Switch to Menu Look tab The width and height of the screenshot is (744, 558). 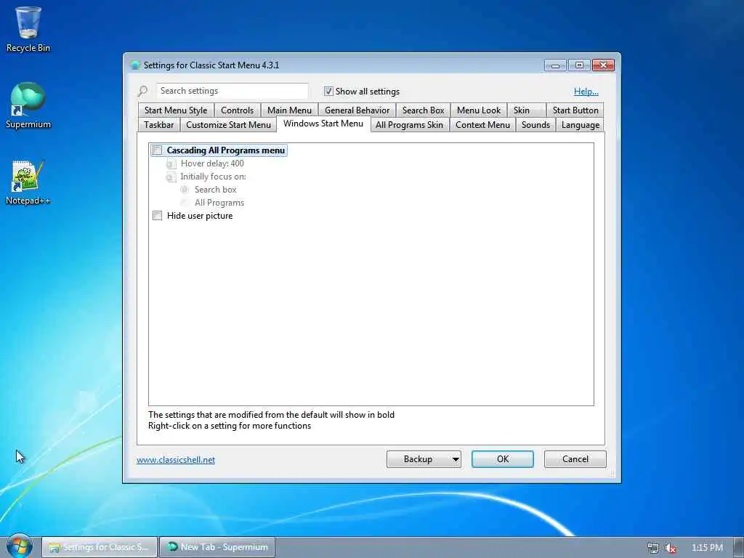(479, 110)
